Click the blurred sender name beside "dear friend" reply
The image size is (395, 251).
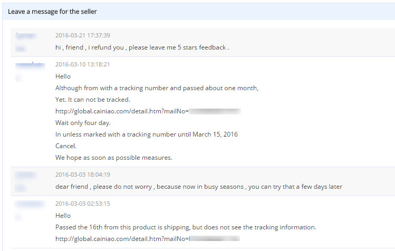[x=24, y=175]
